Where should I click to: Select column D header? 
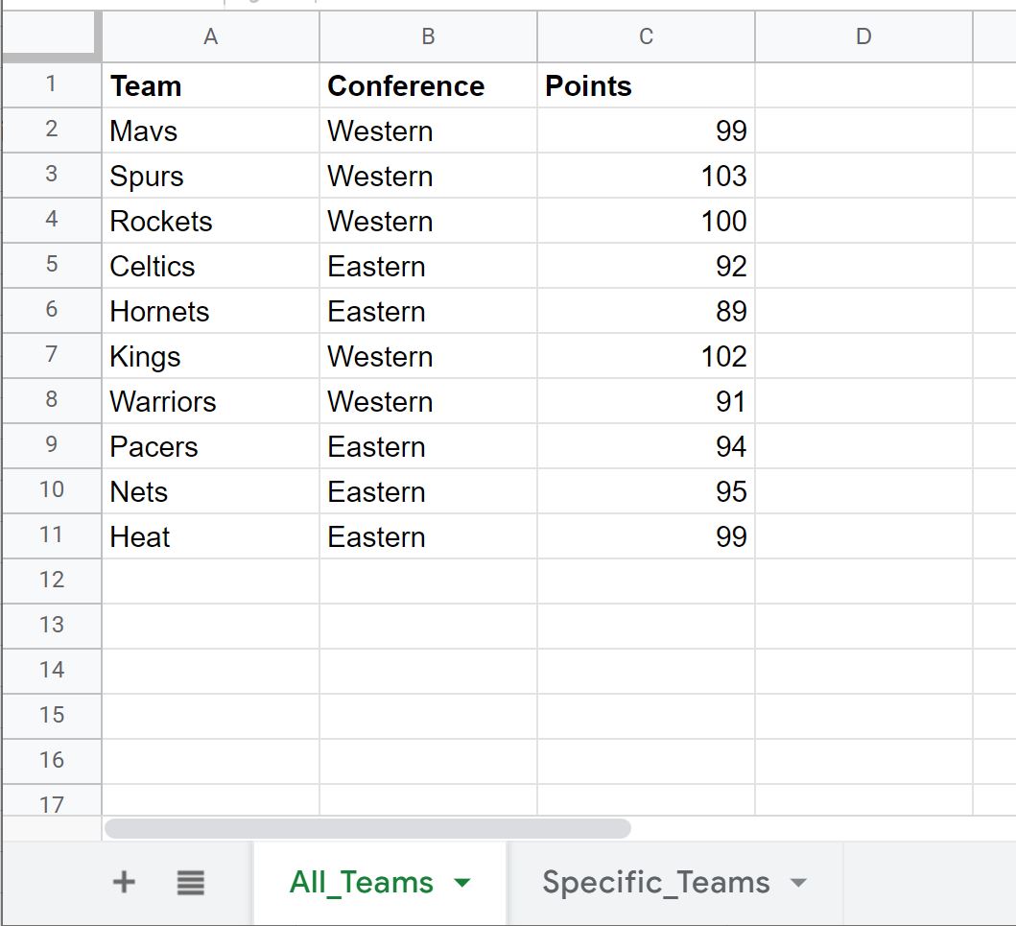(863, 36)
